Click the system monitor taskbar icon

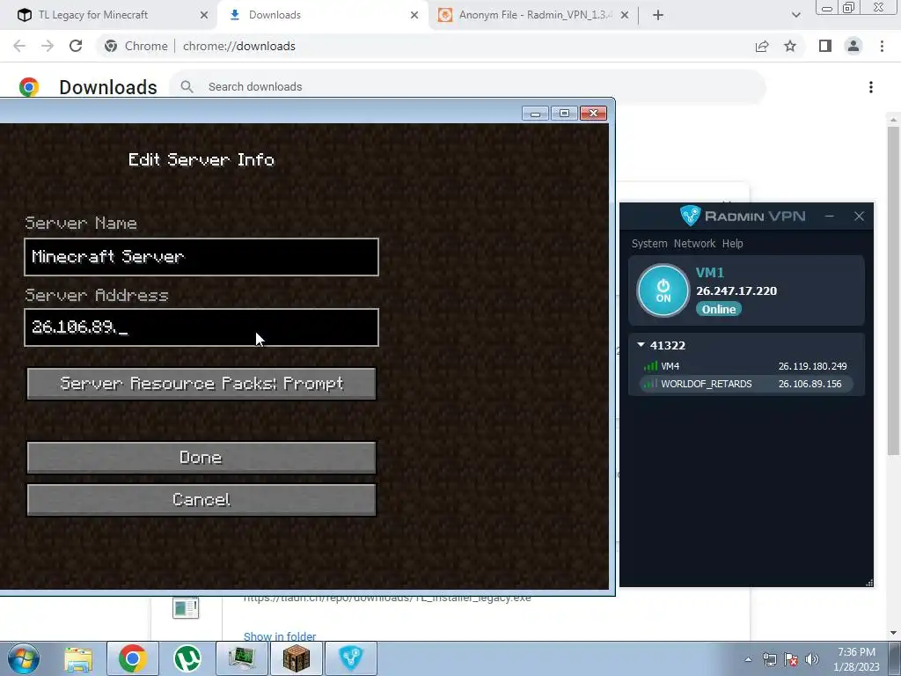242,658
